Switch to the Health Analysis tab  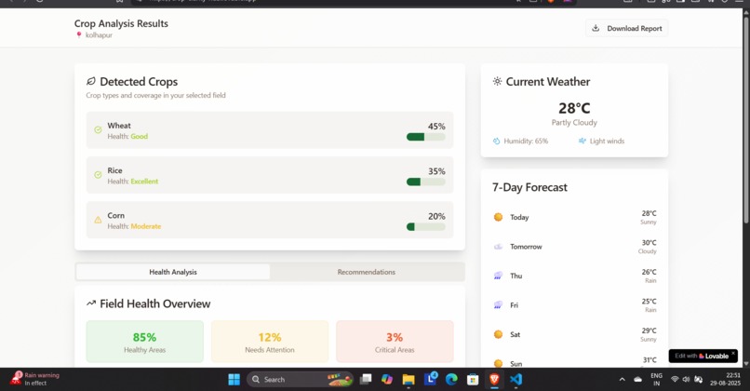pyautogui.click(x=173, y=272)
